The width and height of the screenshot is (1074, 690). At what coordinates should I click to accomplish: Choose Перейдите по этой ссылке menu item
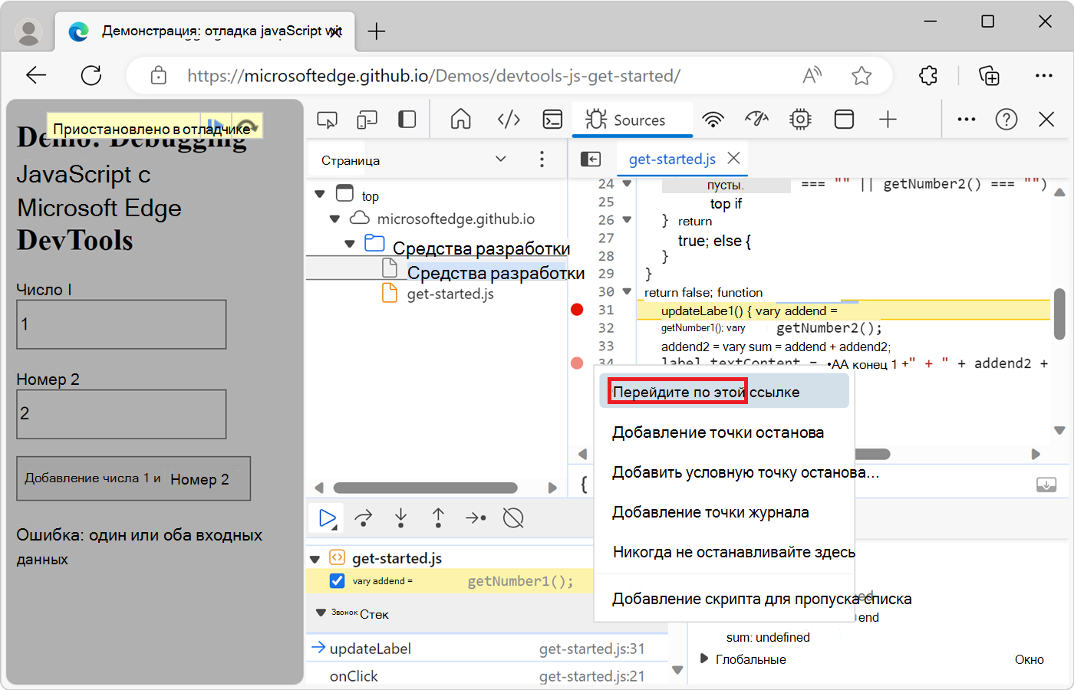click(x=724, y=392)
